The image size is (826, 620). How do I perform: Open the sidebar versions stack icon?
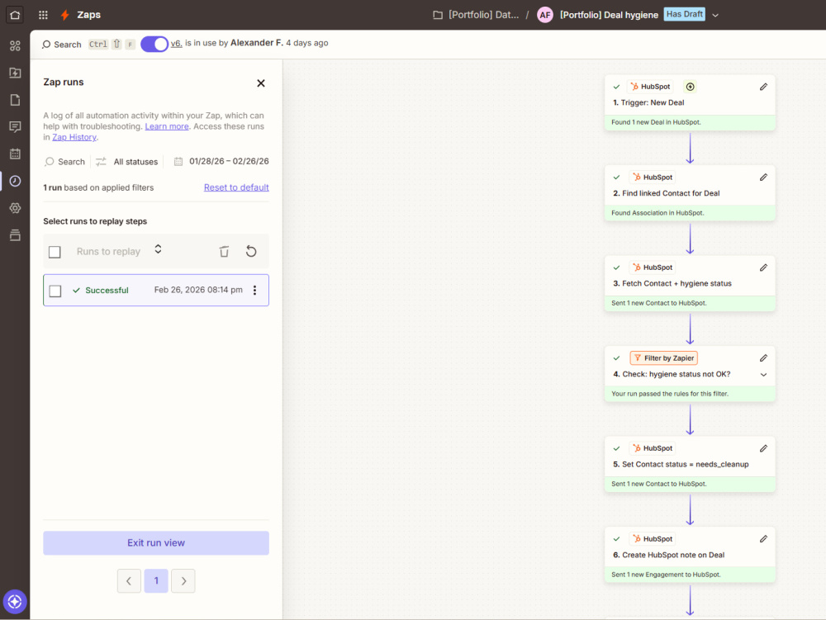pos(15,234)
